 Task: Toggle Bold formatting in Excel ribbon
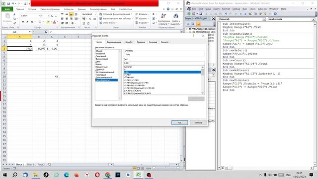[23, 22]
